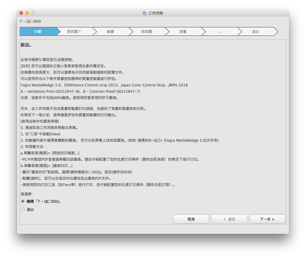This screenshot has width=306, height=258.
Task: Click the line "A - Validation Print (ISO12647-8)"
Action: click(x=80, y=92)
